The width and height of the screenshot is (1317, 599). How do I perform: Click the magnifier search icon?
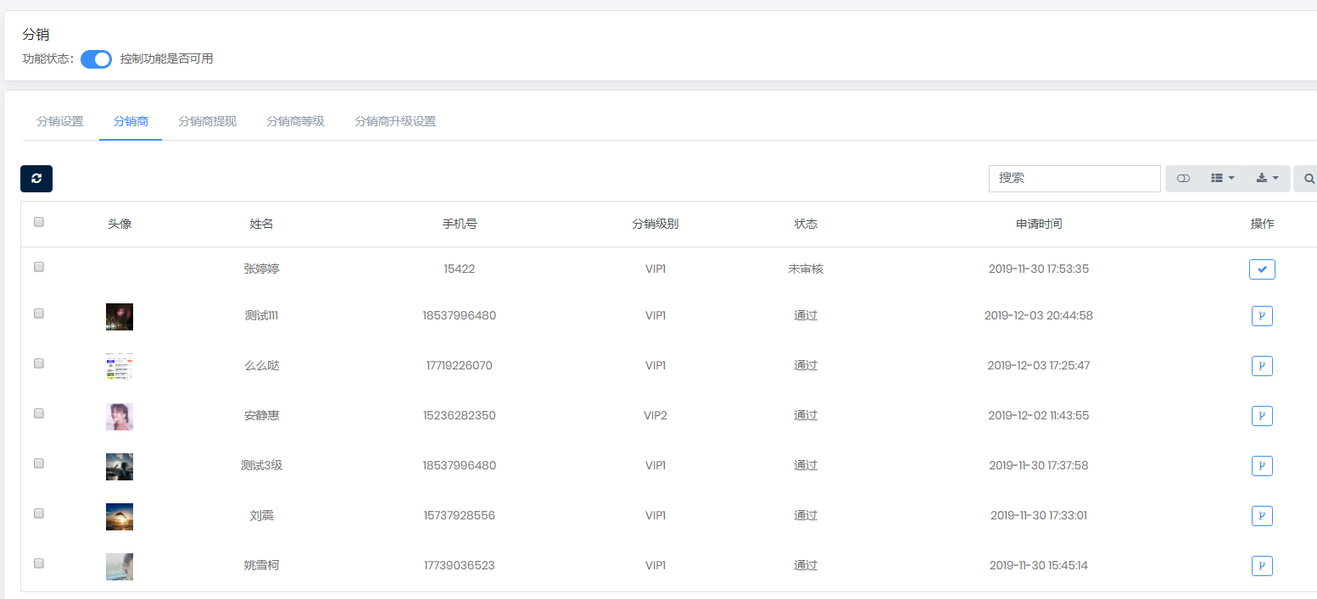point(1309,179)
